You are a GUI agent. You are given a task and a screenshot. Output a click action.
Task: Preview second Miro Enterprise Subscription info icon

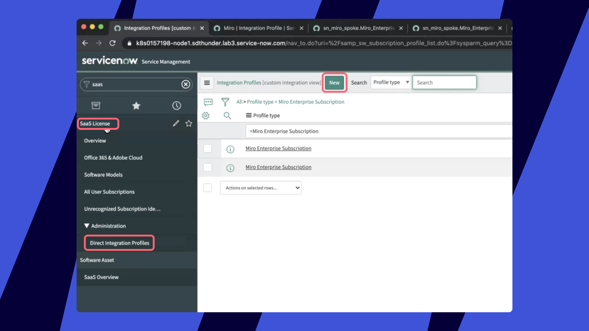click(230, 168)
